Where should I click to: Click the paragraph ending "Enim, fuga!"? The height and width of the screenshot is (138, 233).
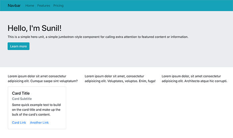click(120, 79)
